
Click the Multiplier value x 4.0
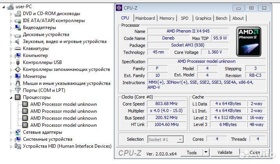click(x=166, y=110)
